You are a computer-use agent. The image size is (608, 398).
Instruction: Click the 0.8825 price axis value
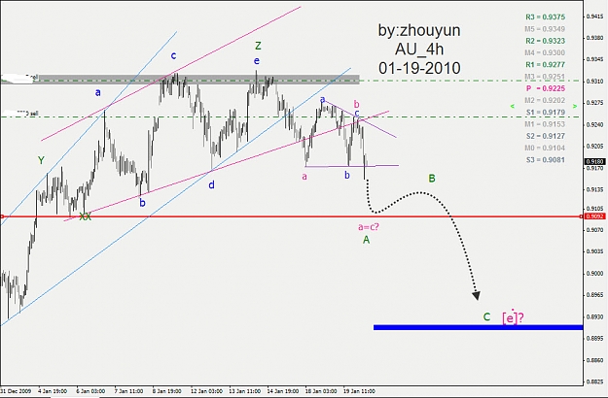pos(594,381)
